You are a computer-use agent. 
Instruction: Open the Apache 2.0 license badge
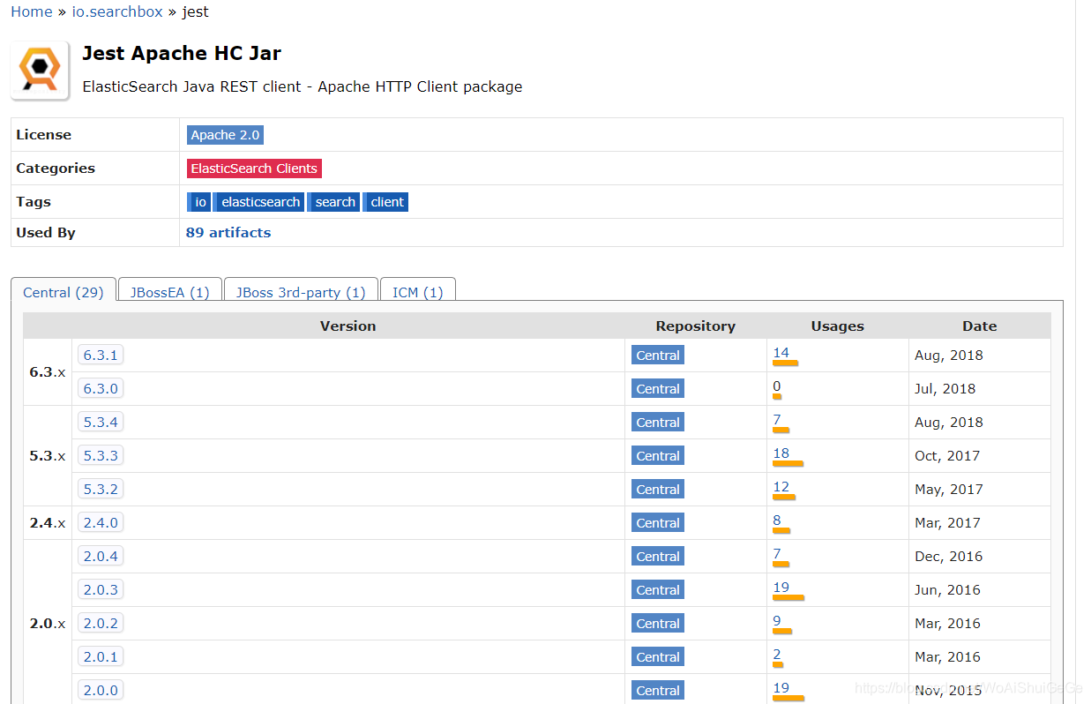225,134
